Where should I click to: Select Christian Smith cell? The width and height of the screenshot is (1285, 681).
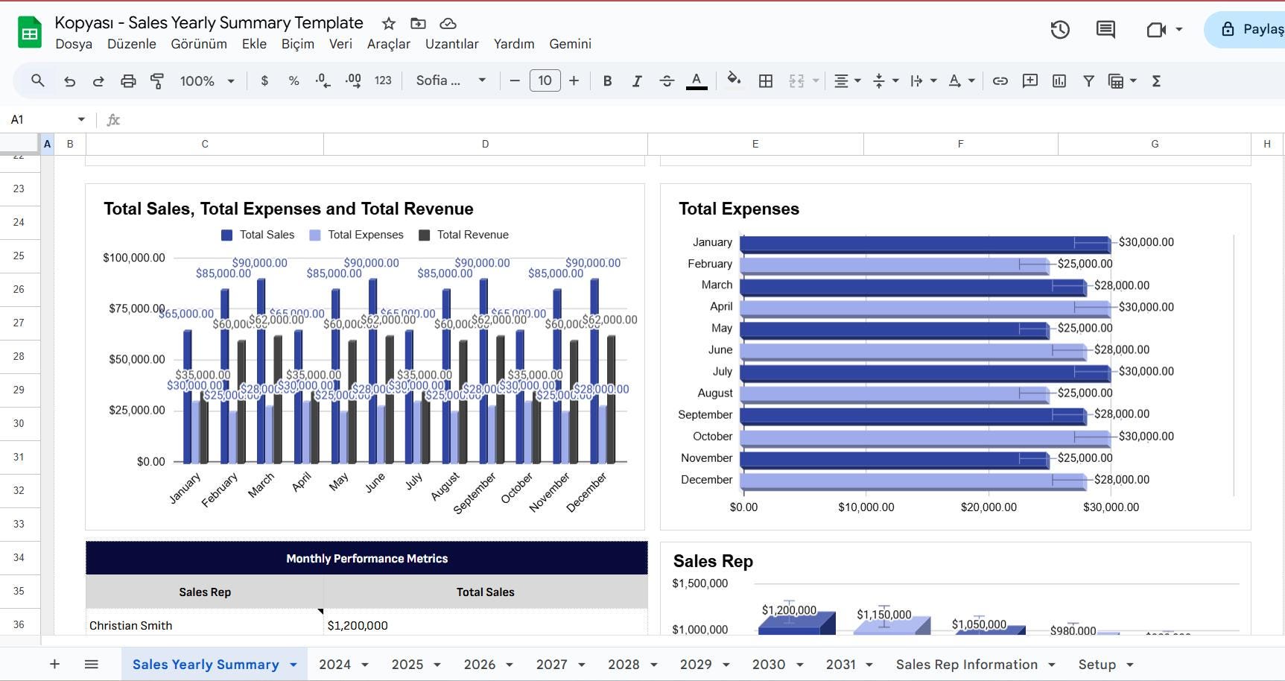point(205,625)
